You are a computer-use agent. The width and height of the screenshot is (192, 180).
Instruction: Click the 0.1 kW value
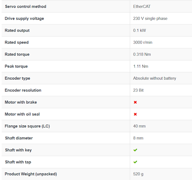[139, 30]
